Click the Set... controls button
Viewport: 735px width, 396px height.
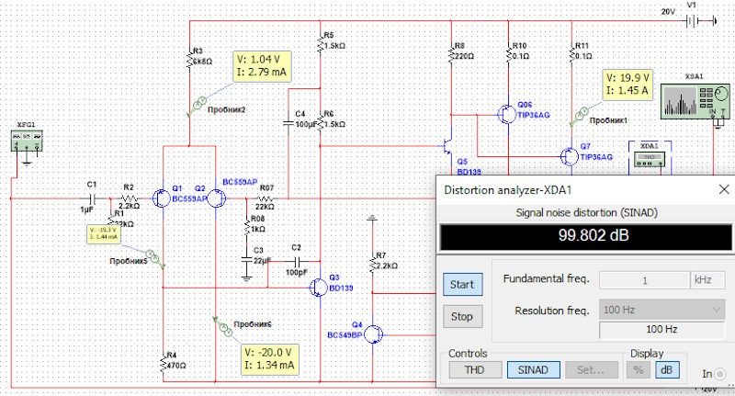pyautogui.click(x=591, y=370)
